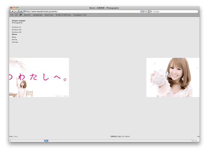Click the Read Later bookmarklet
This screenshot has width=209, height=152.
tap(49, 15)
